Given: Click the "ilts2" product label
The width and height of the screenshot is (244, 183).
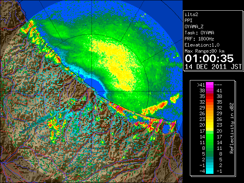Looking at the screenshot, I should pyautogui.click(x=191, y=14).
